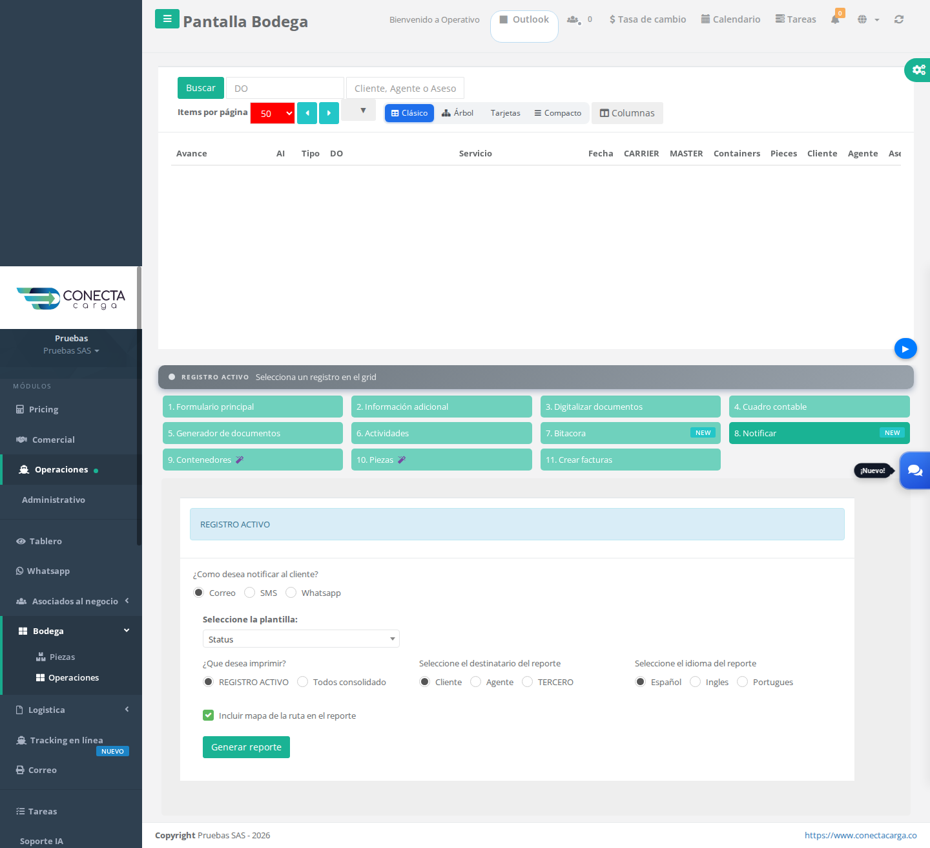Open the items per page 50 dropdown
930x848 pixels.
point(273,113)
